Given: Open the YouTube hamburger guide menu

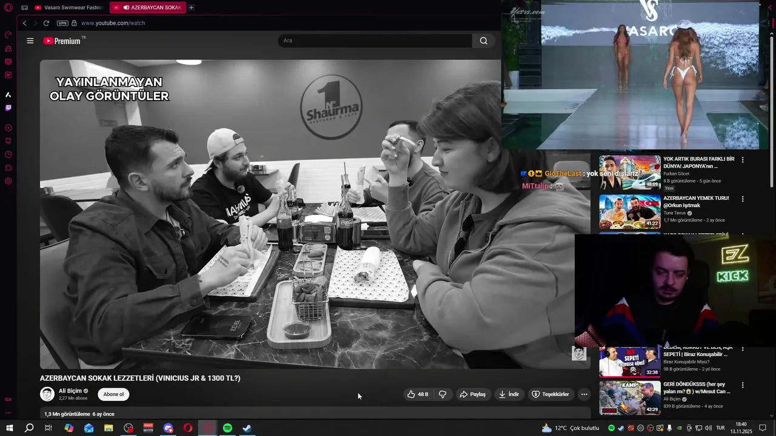Looking at the screenshot, I should [x=30, y=41].
